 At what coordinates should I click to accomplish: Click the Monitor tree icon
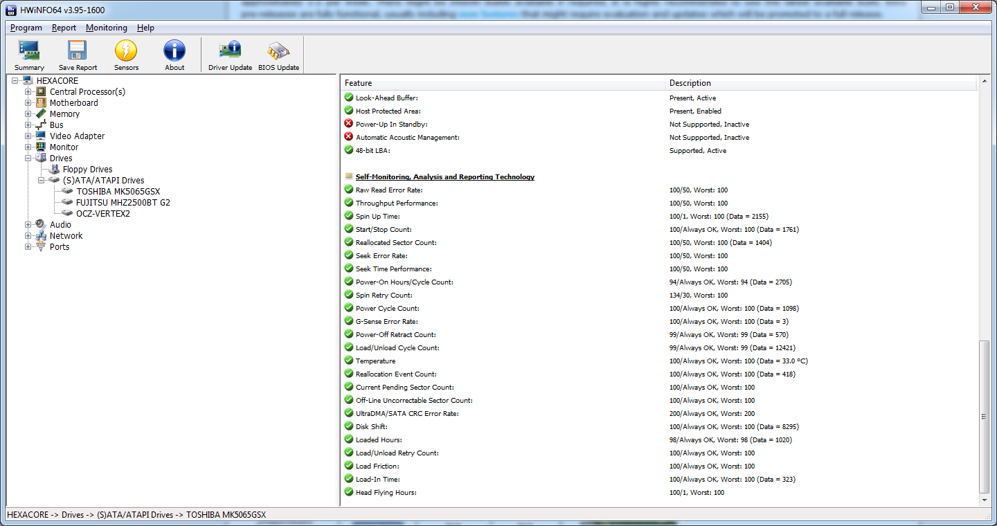(41, 147)
